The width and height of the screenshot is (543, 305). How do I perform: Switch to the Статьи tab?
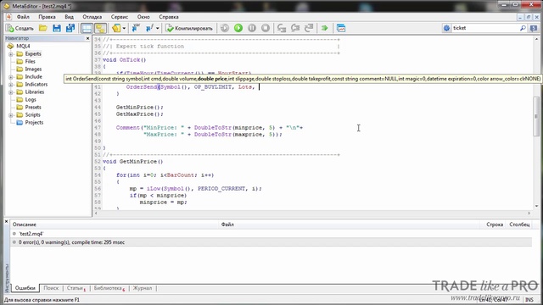pos(76,288)
